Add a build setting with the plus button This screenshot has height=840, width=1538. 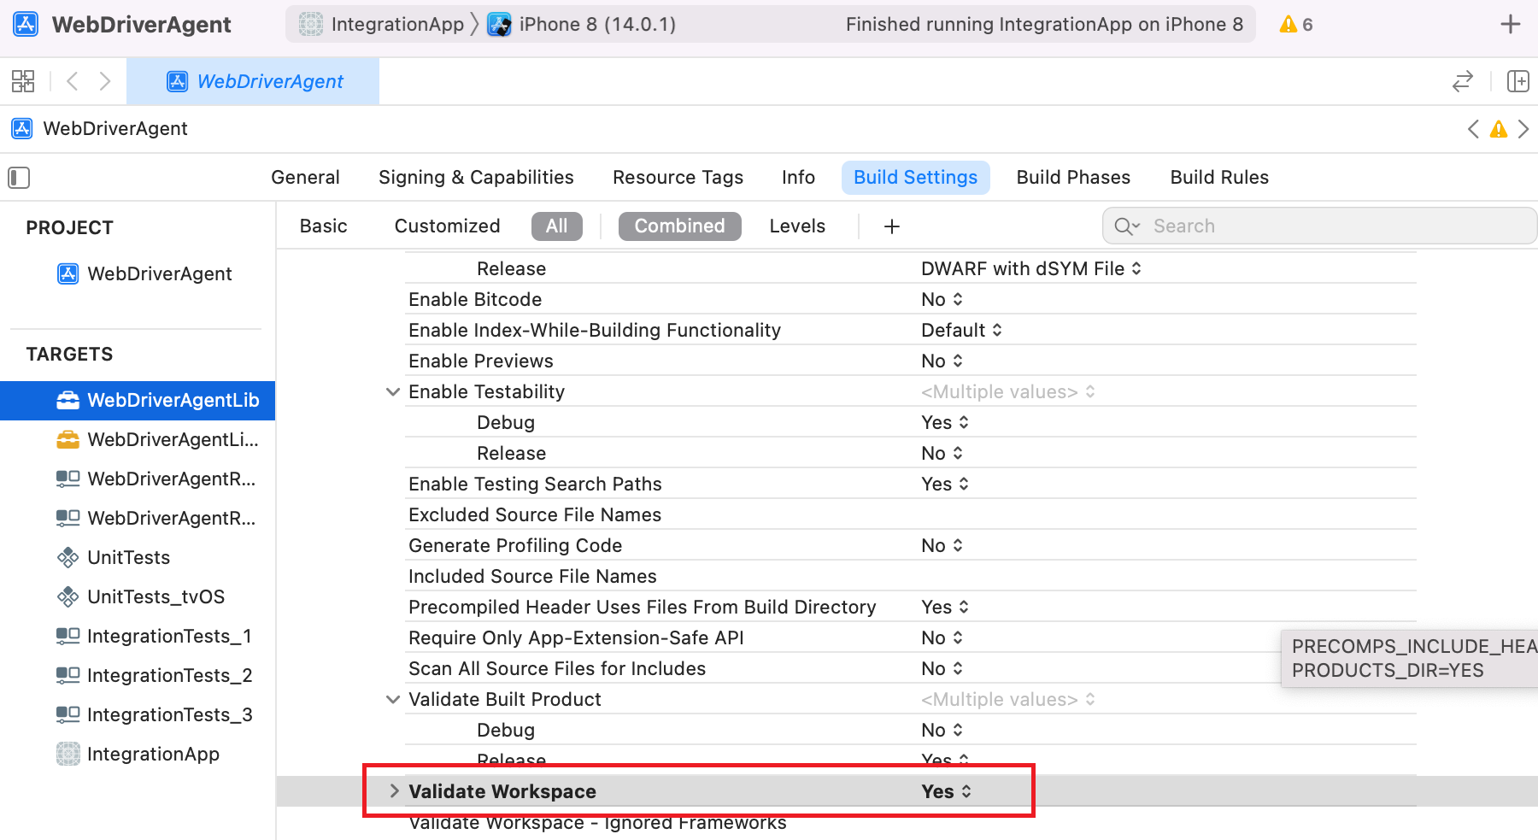click(x=891, y=226)
